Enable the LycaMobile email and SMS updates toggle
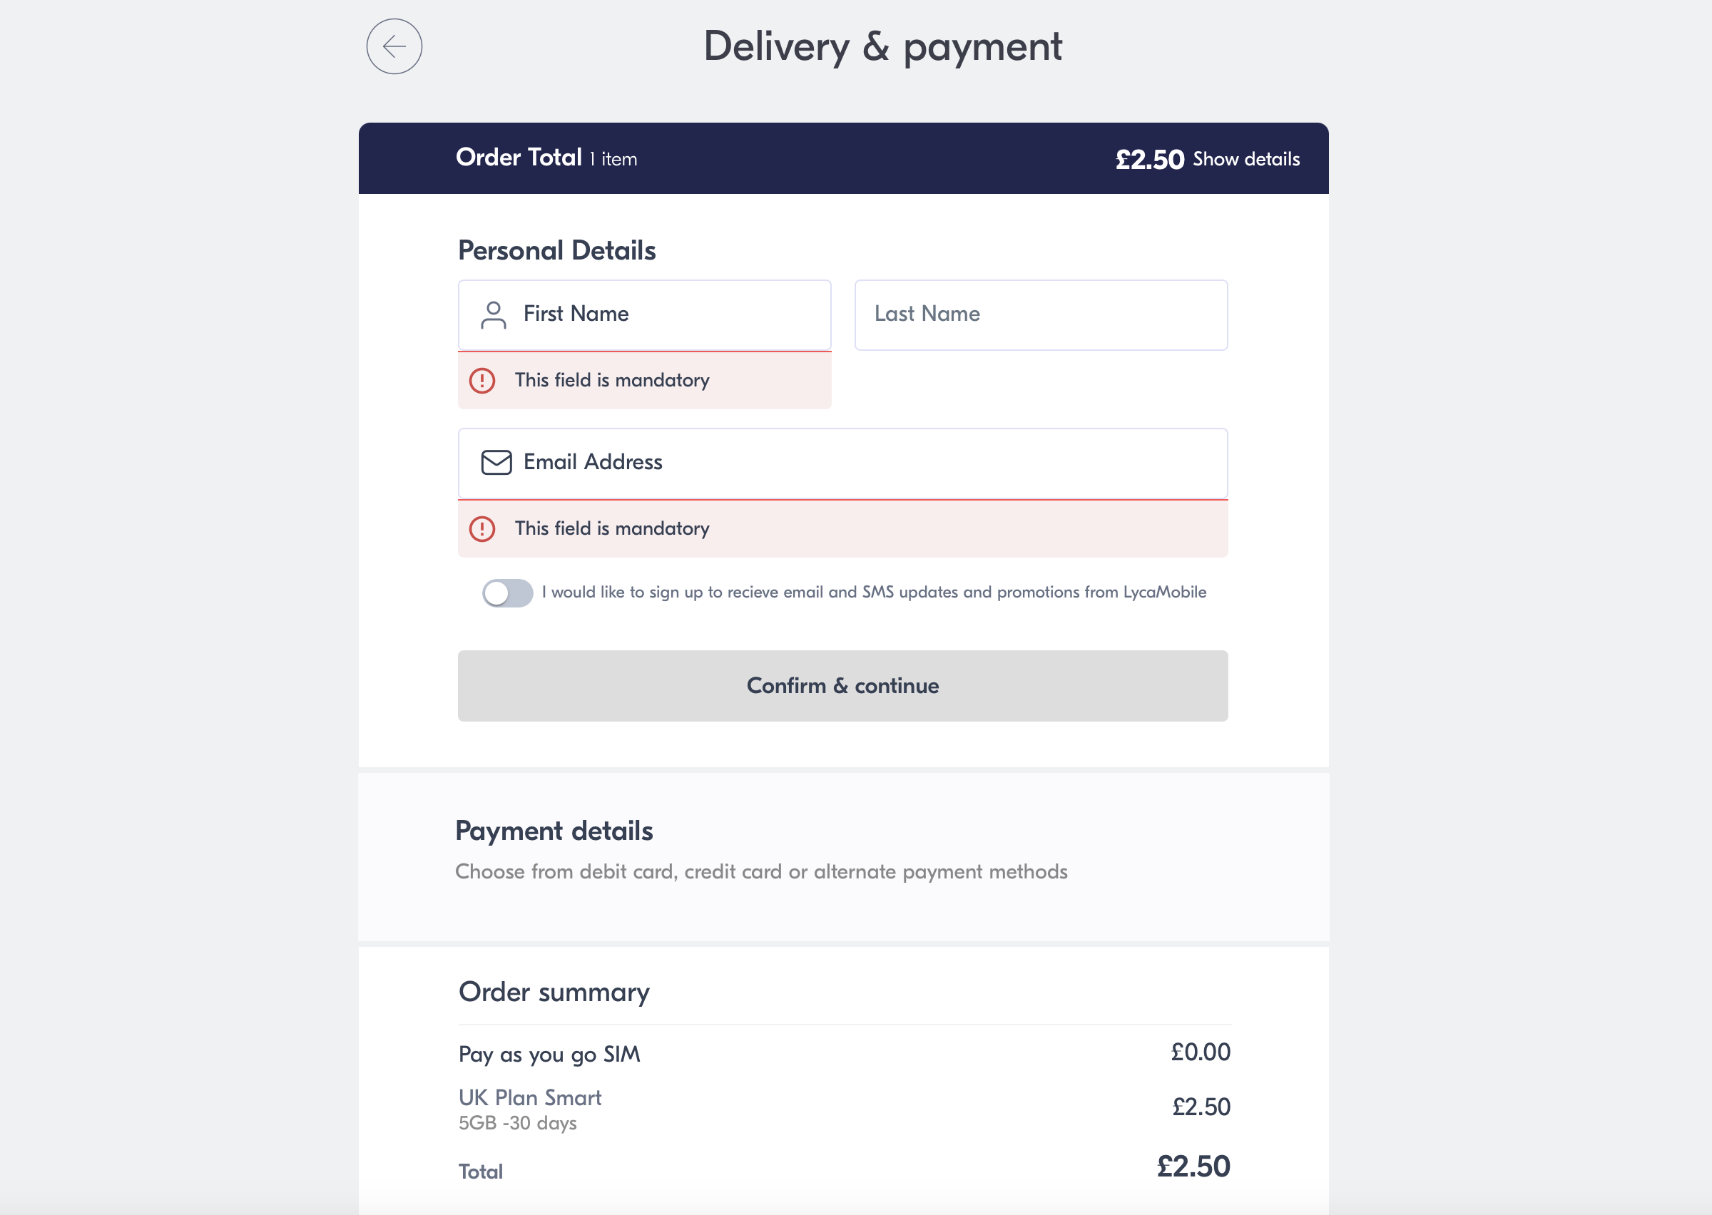The height and width of the screenshot is (1215, 1712). pyautogui.click(x=507, y=592)
